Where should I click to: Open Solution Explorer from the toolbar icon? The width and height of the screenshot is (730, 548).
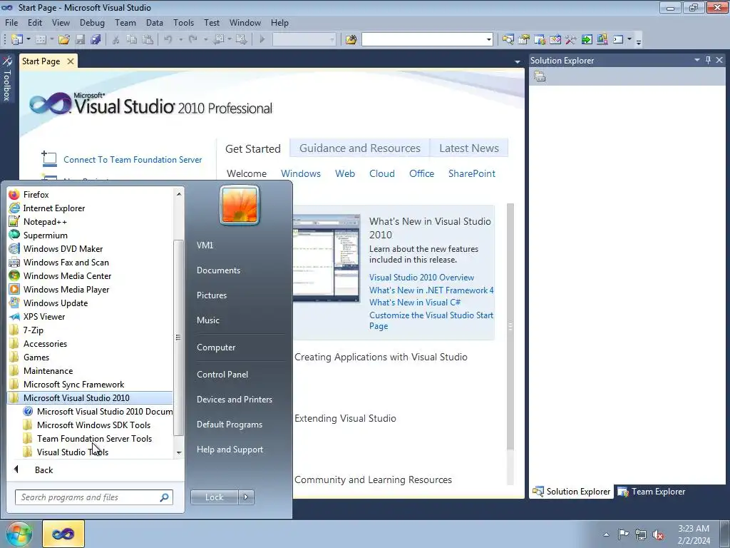point(508,40)
